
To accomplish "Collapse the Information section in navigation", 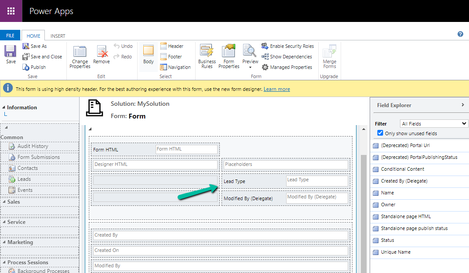I will point(4,108).
